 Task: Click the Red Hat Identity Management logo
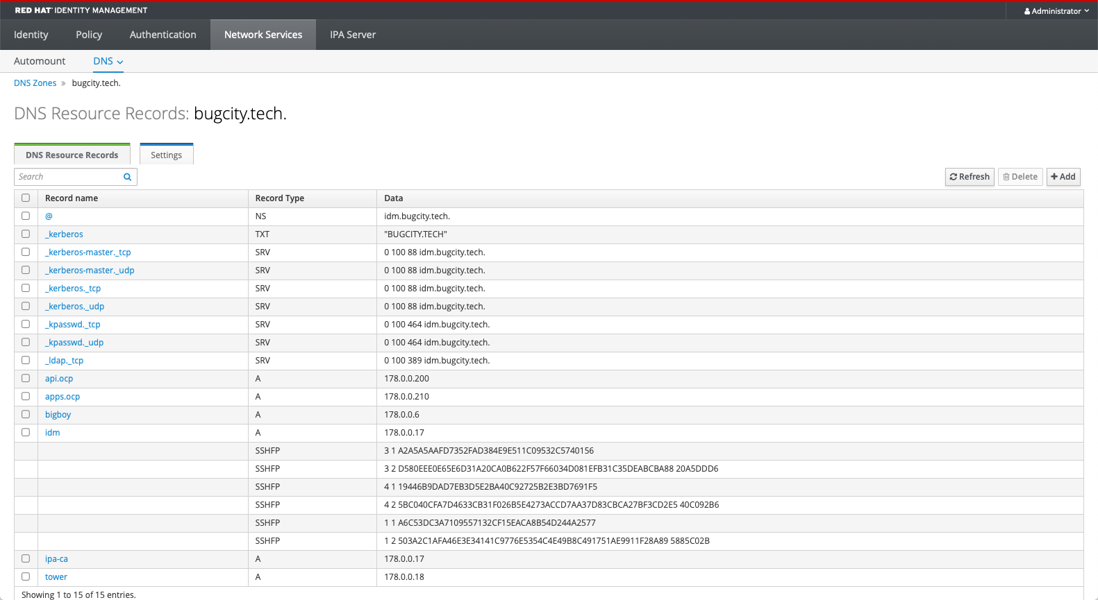(81, 10)
